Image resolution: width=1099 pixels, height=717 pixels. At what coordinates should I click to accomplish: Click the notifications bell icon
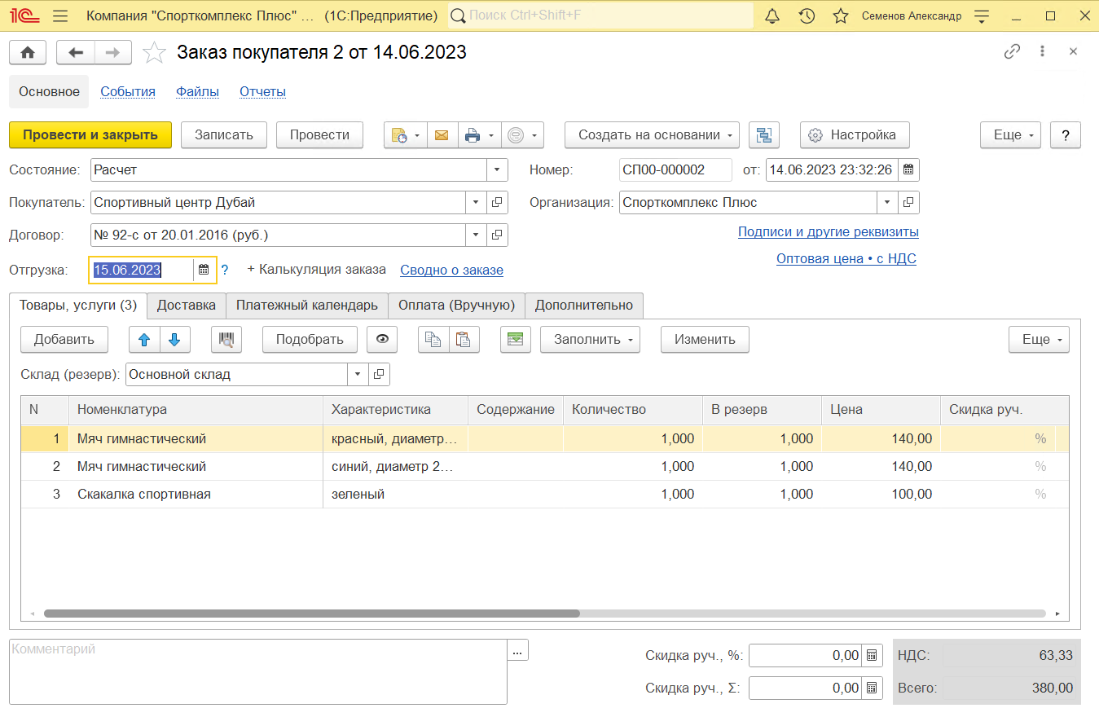[773, 15]
